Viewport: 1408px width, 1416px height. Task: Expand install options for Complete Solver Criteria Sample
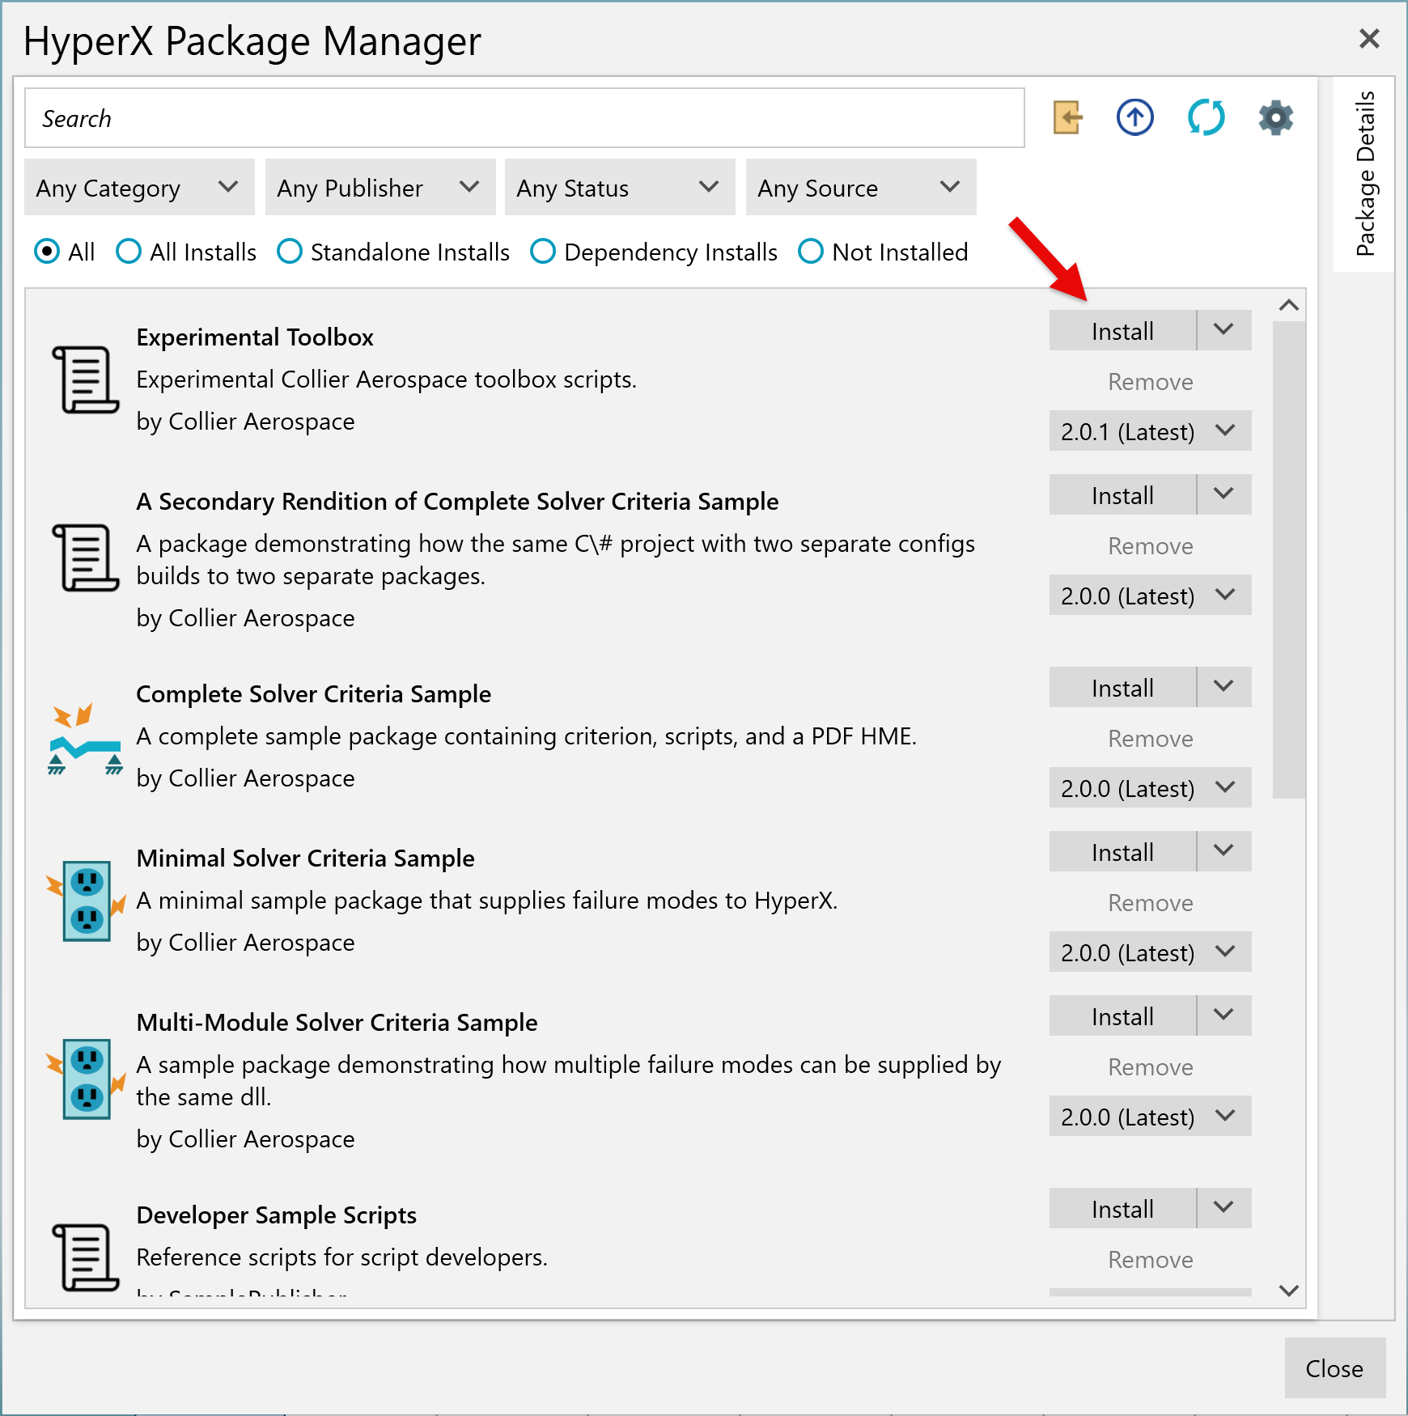pos(1224,687)
